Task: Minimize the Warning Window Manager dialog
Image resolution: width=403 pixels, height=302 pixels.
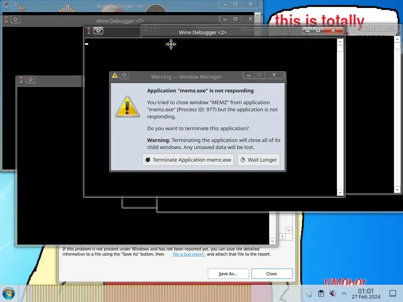Action: (x=249, y=75)
